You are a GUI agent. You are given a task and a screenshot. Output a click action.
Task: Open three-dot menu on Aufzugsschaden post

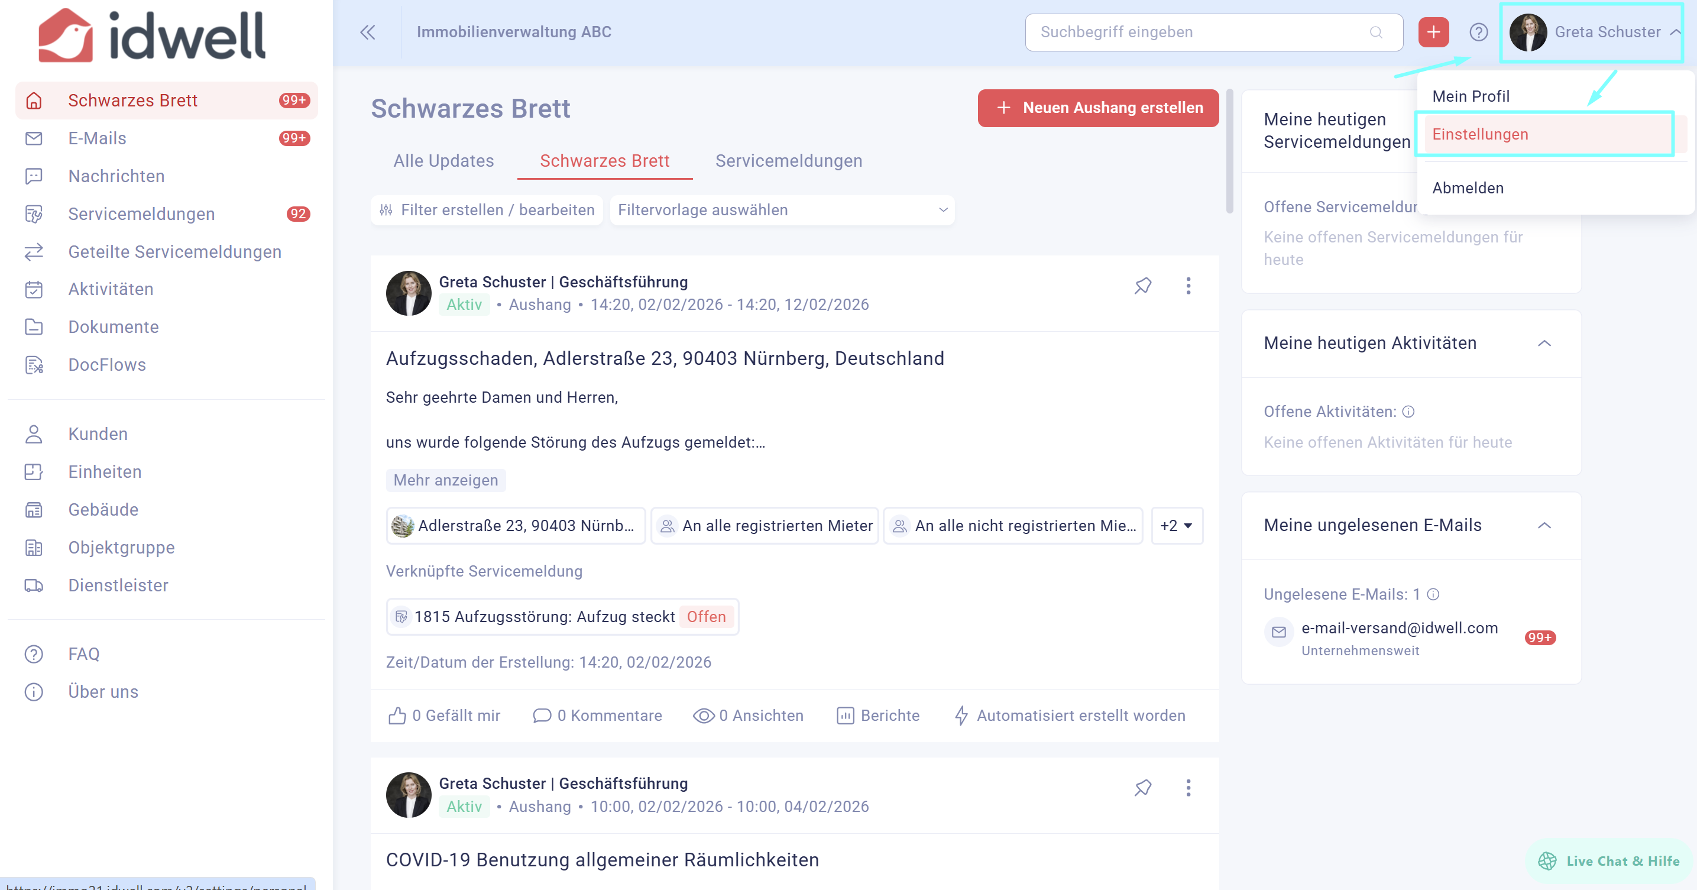tap(1188, 286)
